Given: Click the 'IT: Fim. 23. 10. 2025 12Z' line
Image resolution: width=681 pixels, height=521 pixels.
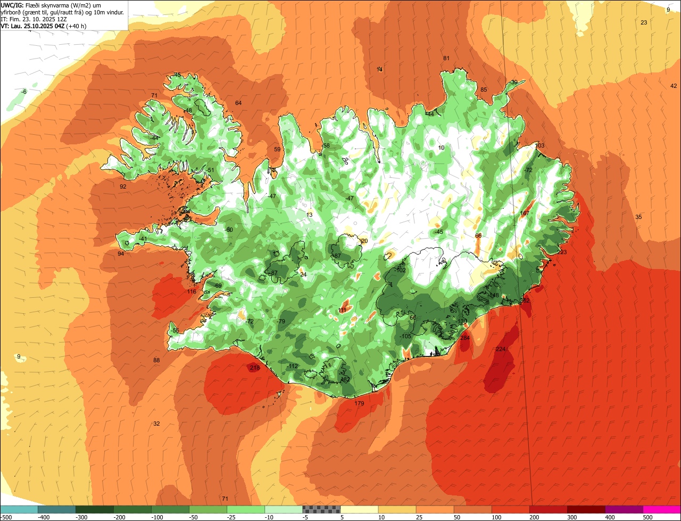Looking at the screenshot, I should (34, 19).
